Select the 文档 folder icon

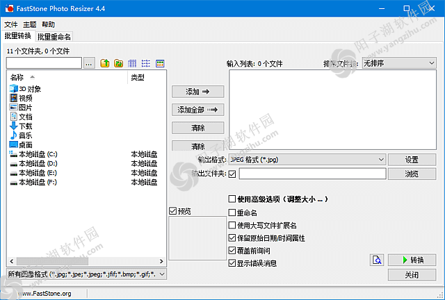pyautogui.click(x=14, y=117)
